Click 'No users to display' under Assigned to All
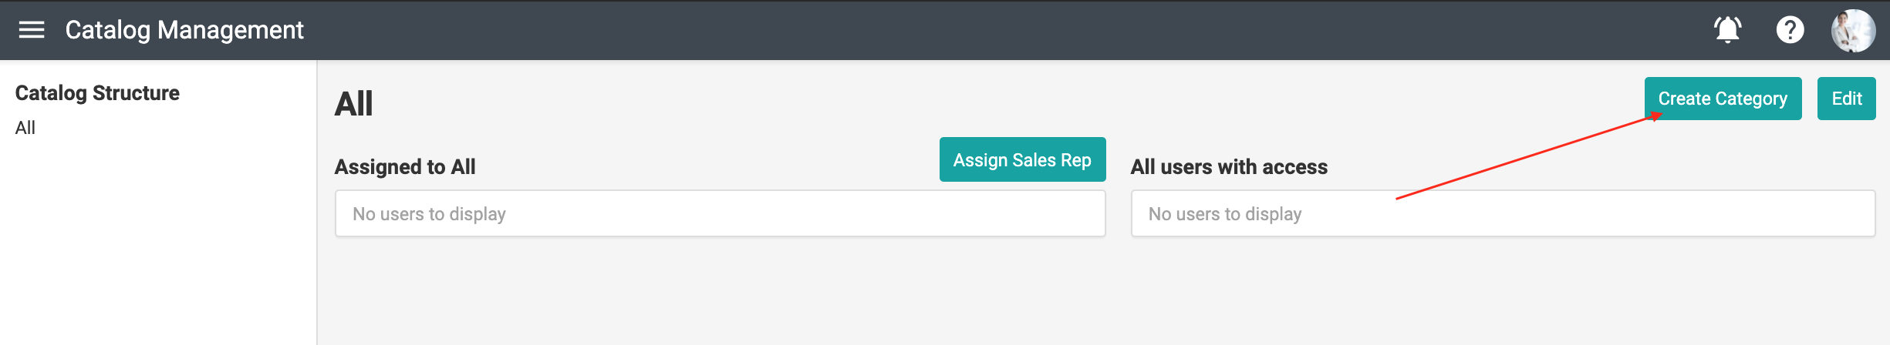The image size is (1890, 345). pyautogui.click(x=429, y=214)
